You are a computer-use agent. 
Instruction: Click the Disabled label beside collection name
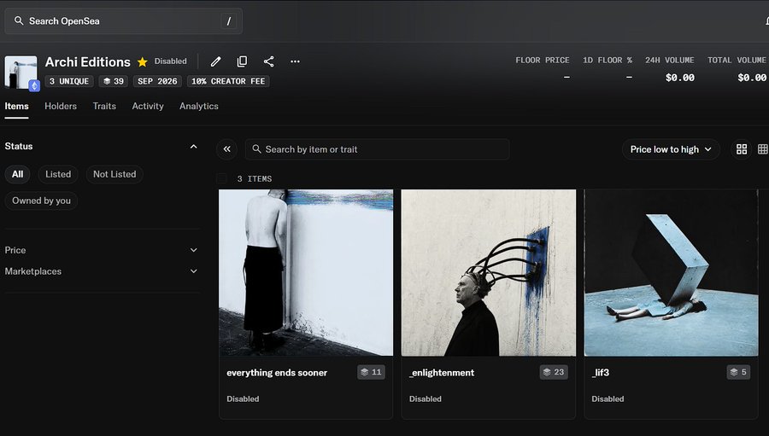click(171, 61)
